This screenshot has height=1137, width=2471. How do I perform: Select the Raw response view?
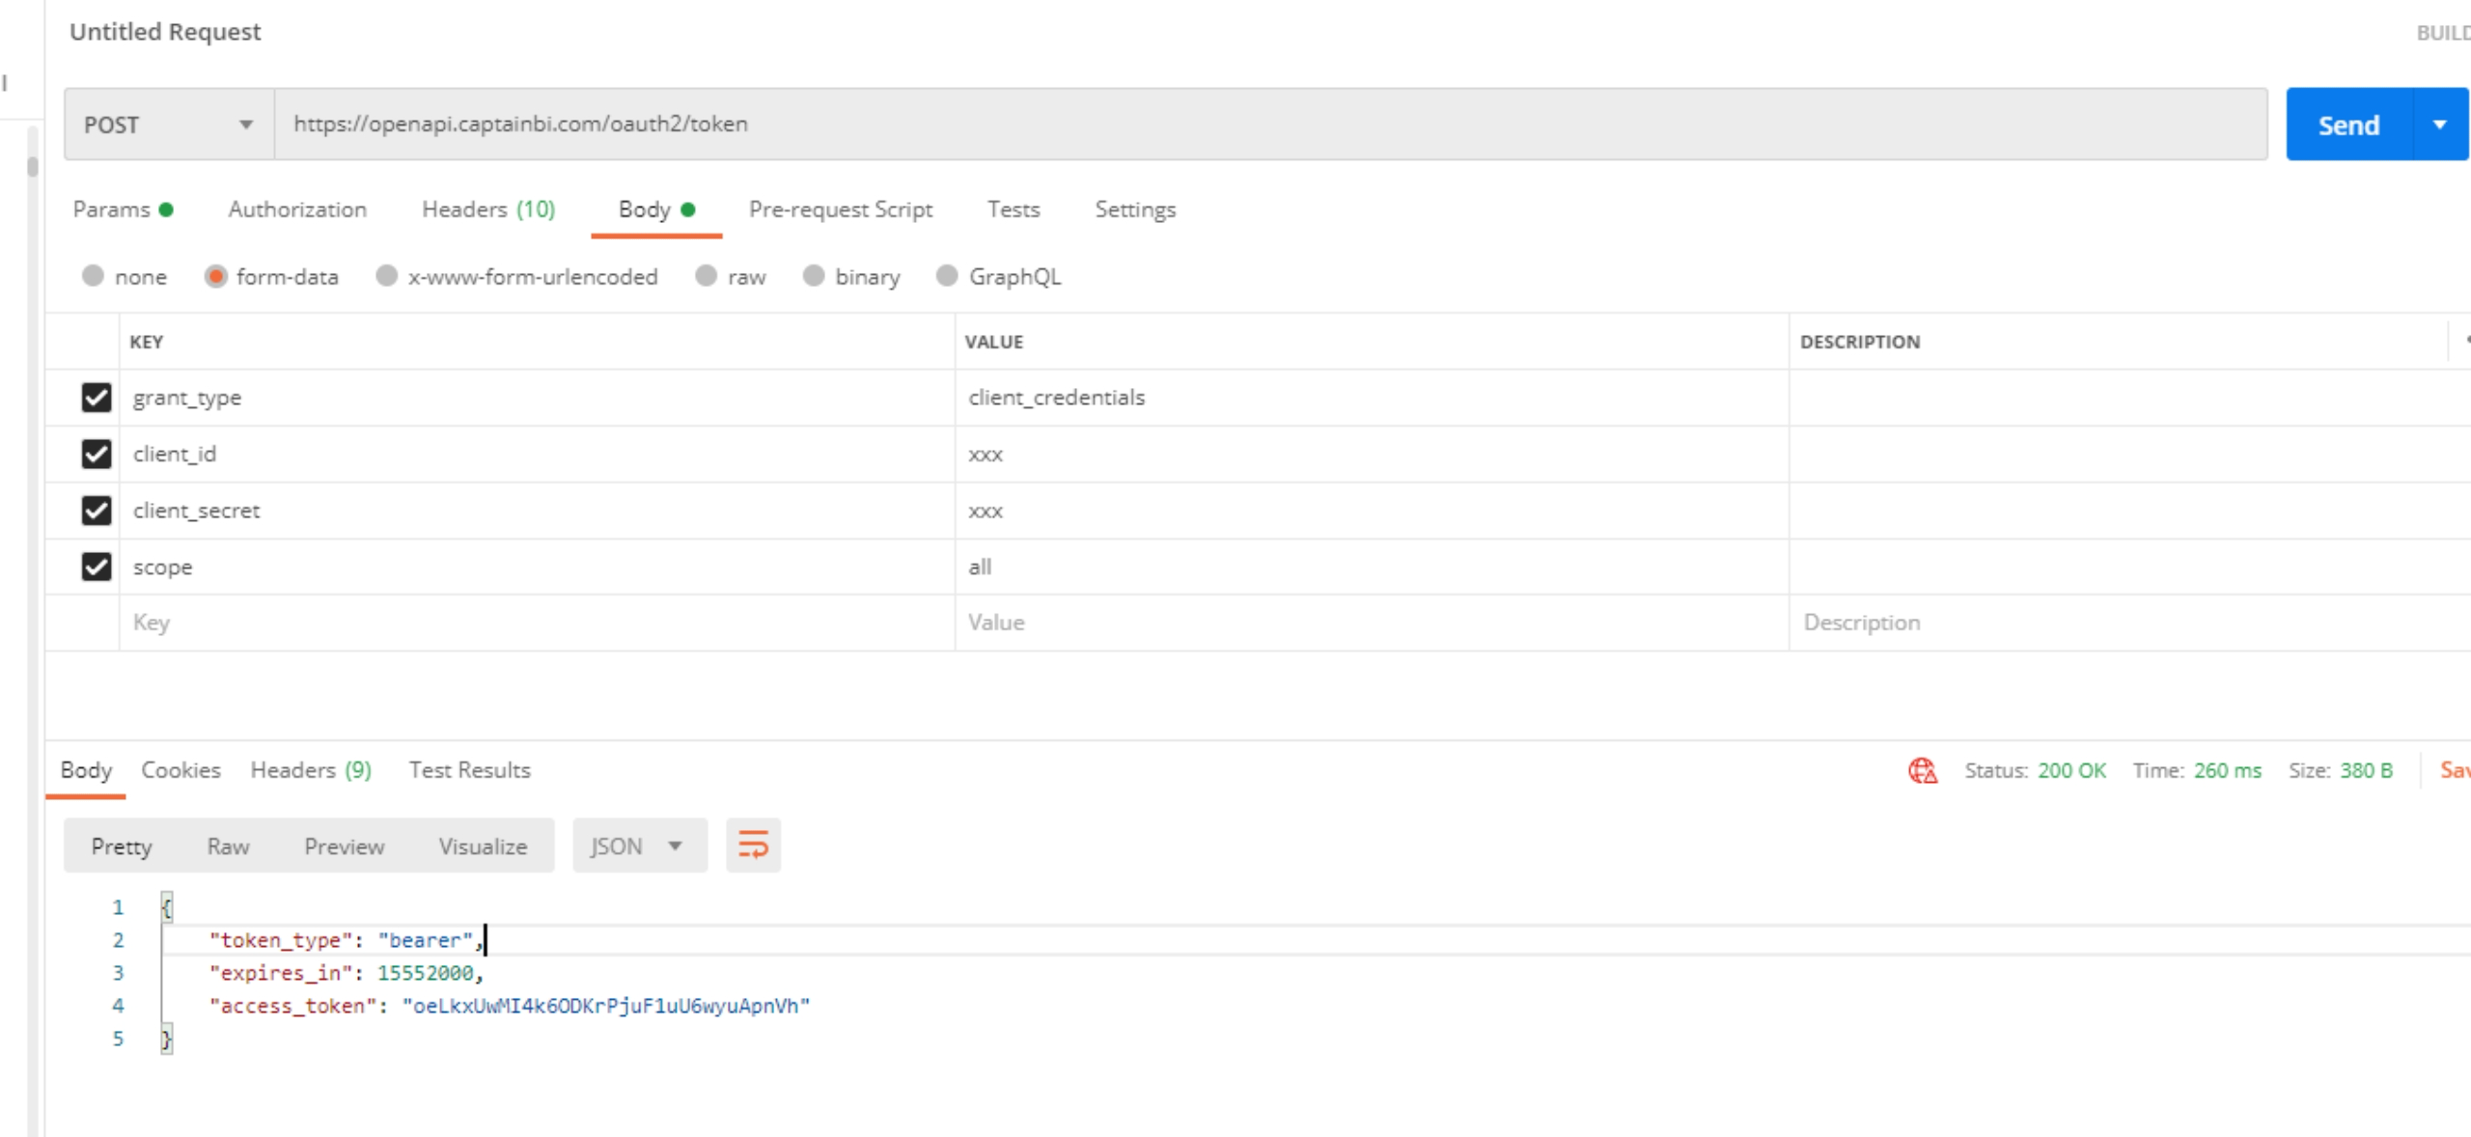click(x=228, y=846)
